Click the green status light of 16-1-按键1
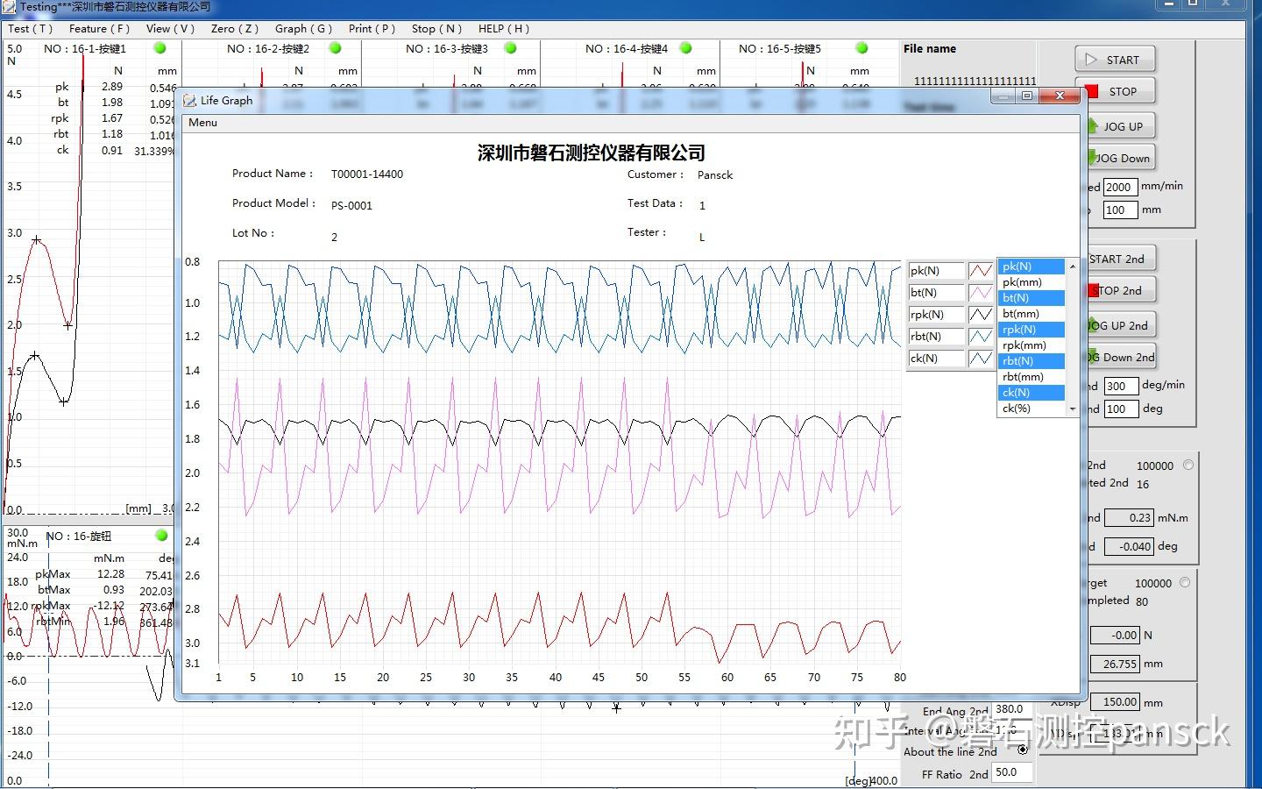Viewport: 1262px width, 789px height. tap(160, 48)
